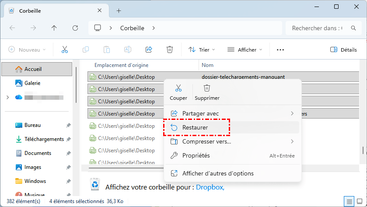Click Couper in the context menu

178,92
